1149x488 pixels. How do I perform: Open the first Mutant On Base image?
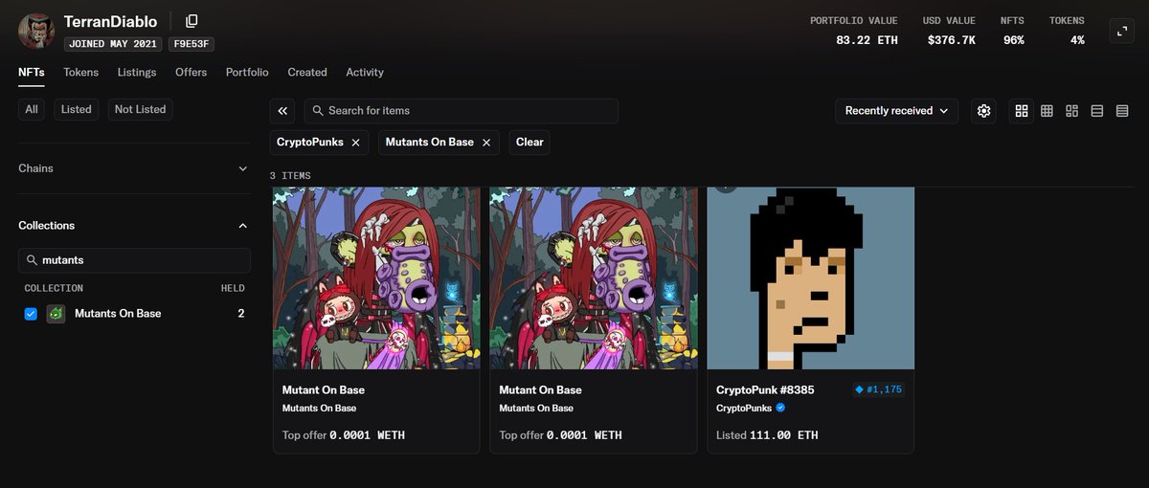(376, 278)
